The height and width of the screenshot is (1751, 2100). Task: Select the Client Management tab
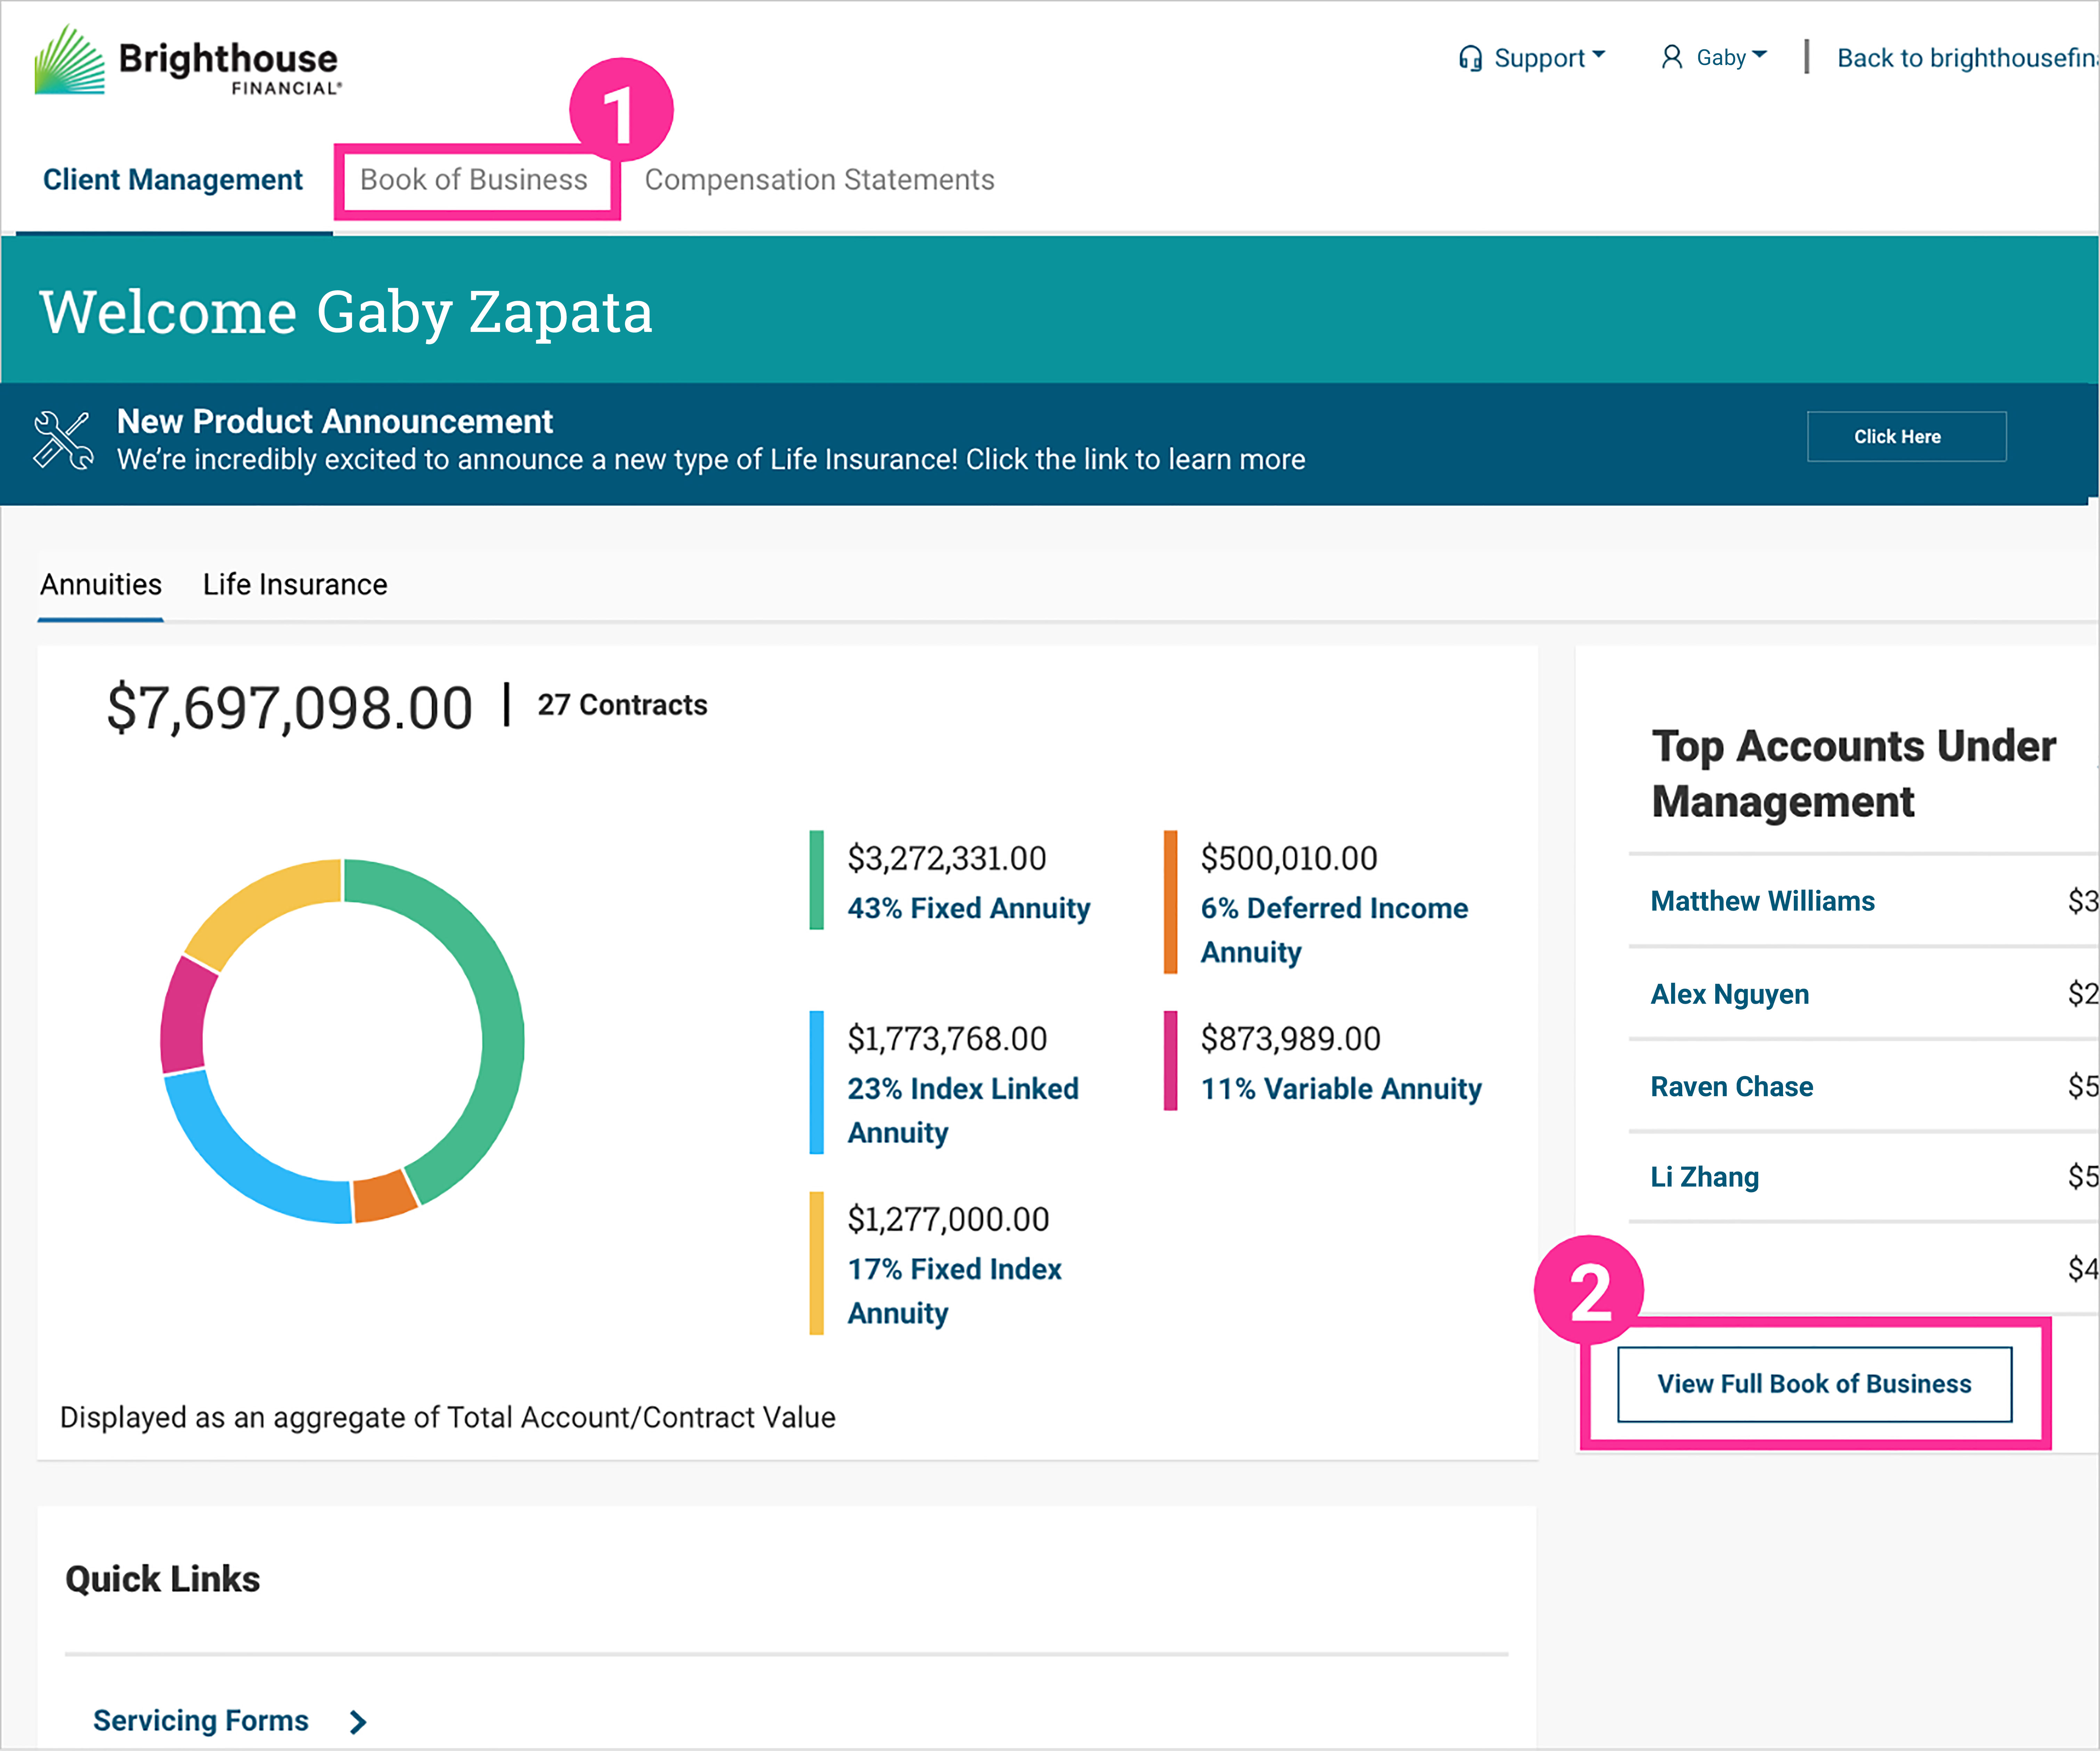coord(172,180)
